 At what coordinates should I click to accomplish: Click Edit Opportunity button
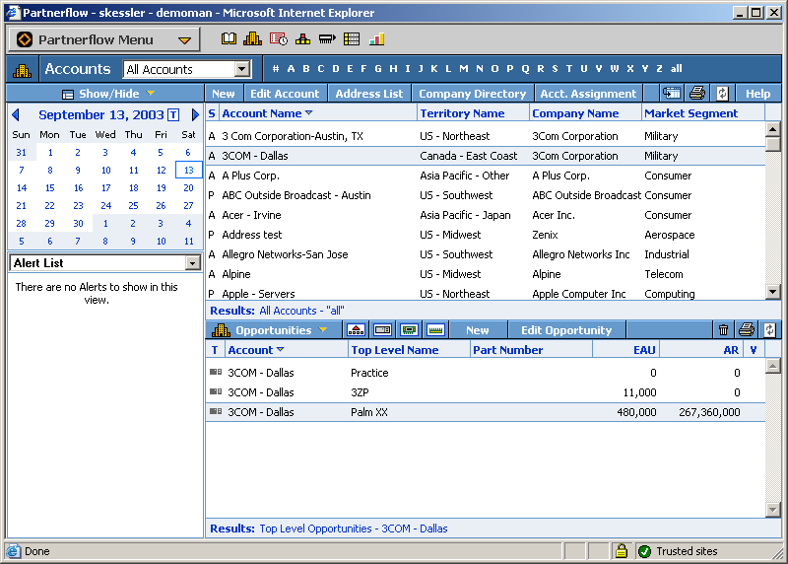[566, 330]
